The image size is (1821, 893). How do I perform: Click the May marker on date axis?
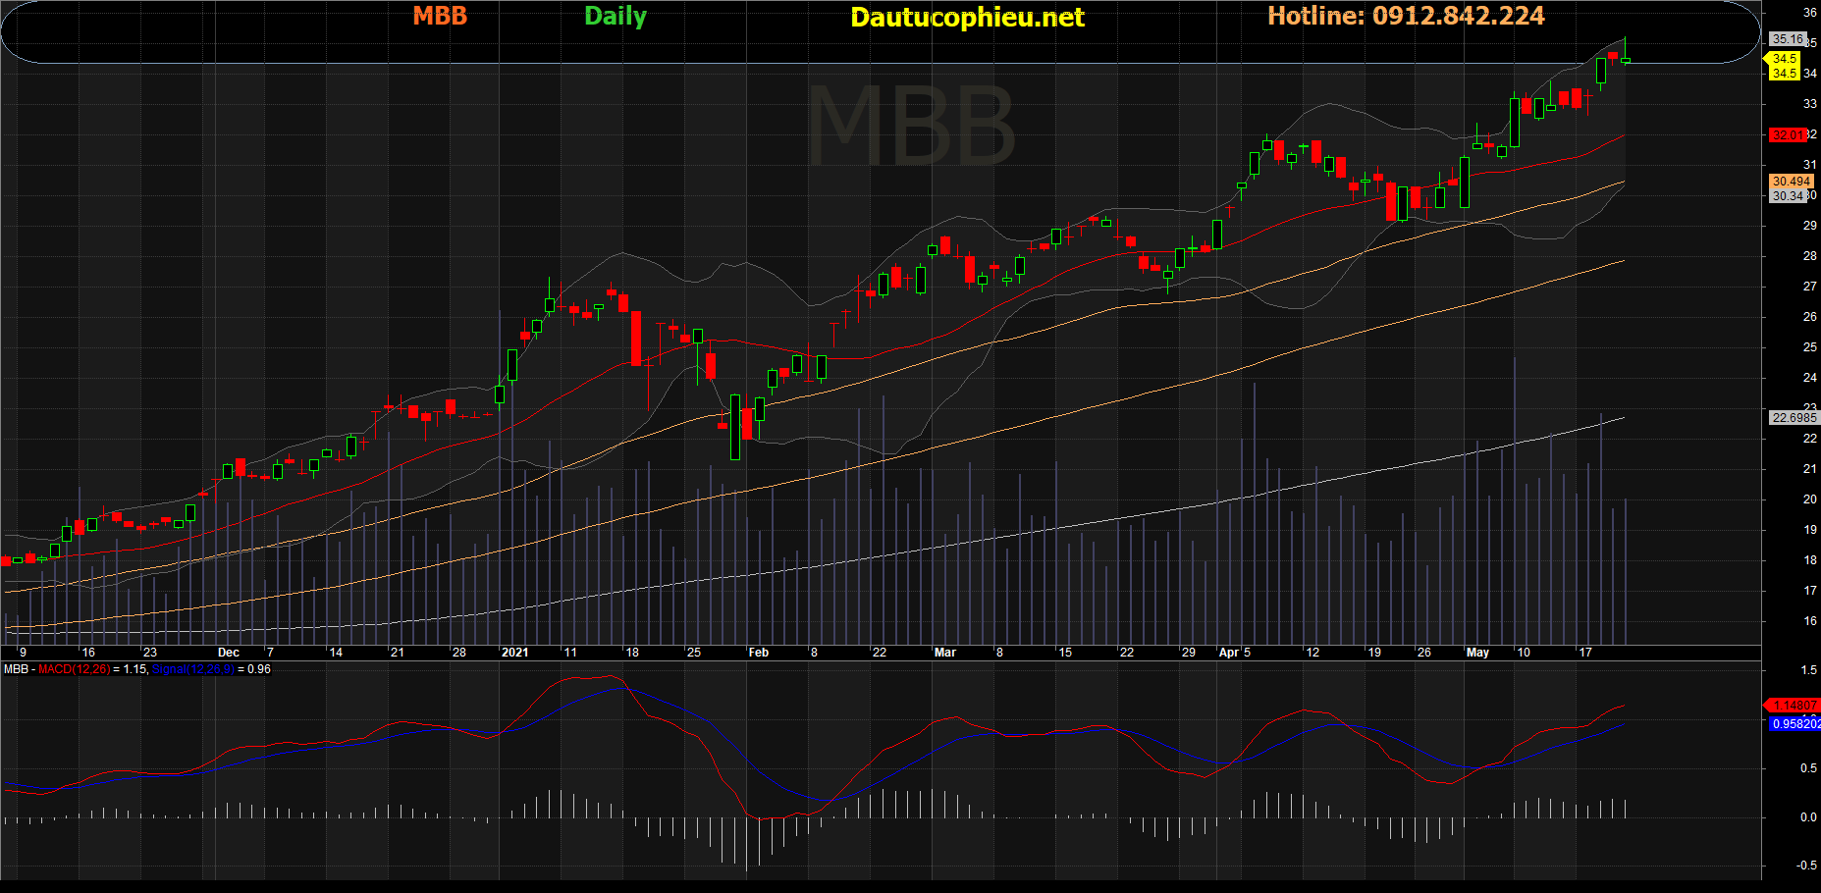pos(1476,653)
